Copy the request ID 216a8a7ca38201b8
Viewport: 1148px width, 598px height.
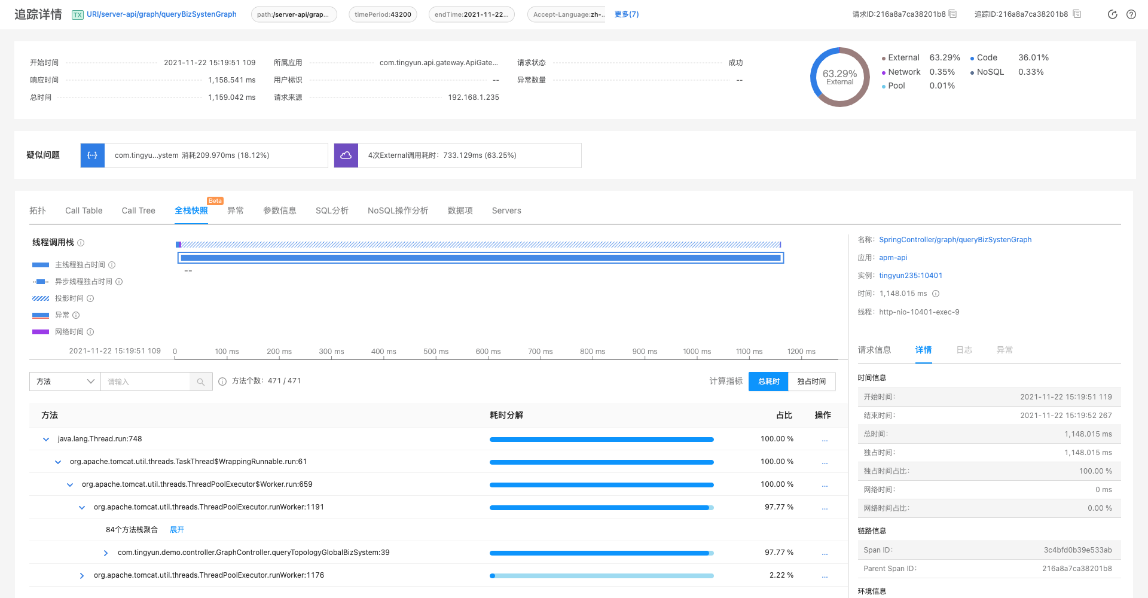tap(952, 14)
